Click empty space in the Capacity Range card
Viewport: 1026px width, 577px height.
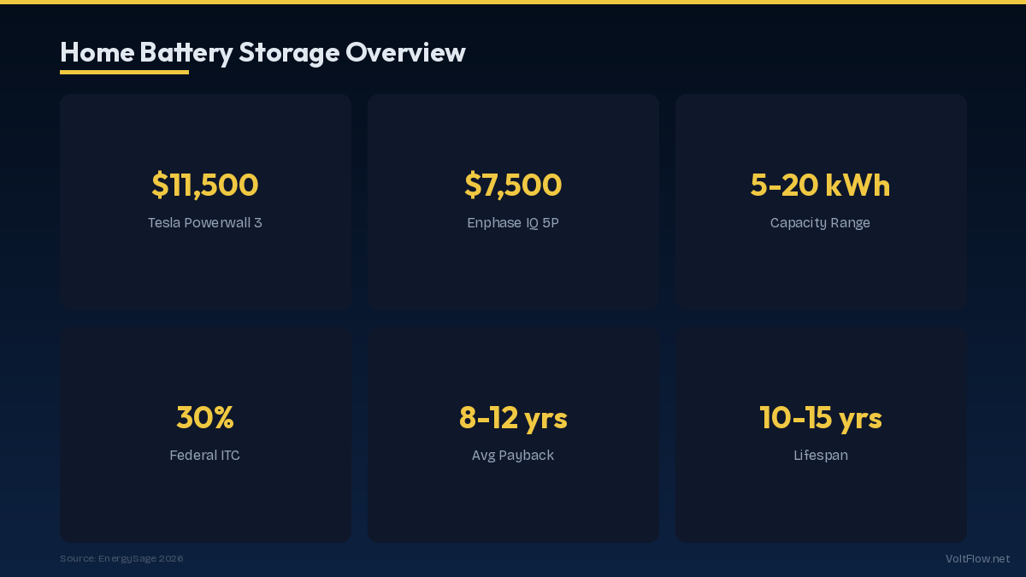tap(821, 274)
